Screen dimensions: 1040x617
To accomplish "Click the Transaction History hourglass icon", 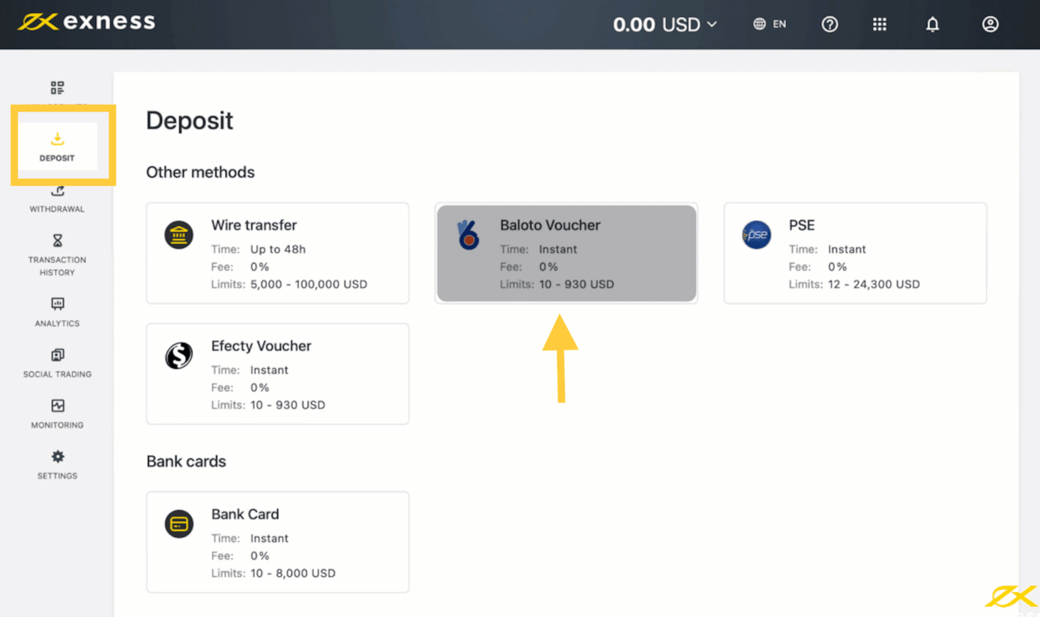I will [57, 241].
